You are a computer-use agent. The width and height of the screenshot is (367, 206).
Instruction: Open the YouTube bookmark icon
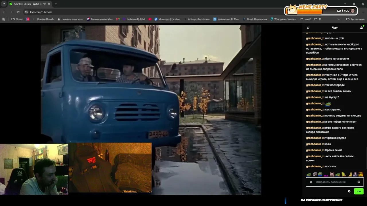click(150, 19)
